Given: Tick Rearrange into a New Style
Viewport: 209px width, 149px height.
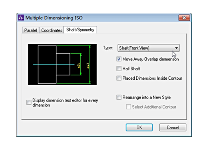Looking at the screenshot, I should click(x=119, y=97).
